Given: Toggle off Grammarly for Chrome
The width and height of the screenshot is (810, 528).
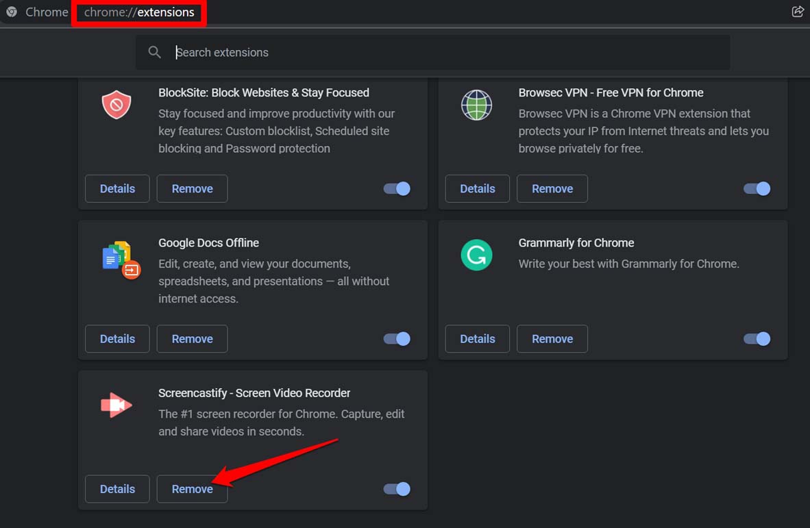Looking at the screenshot, I should [757, 338].
